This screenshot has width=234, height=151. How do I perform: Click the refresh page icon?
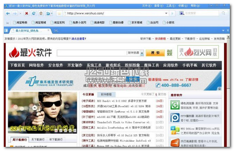click(34, 13)
